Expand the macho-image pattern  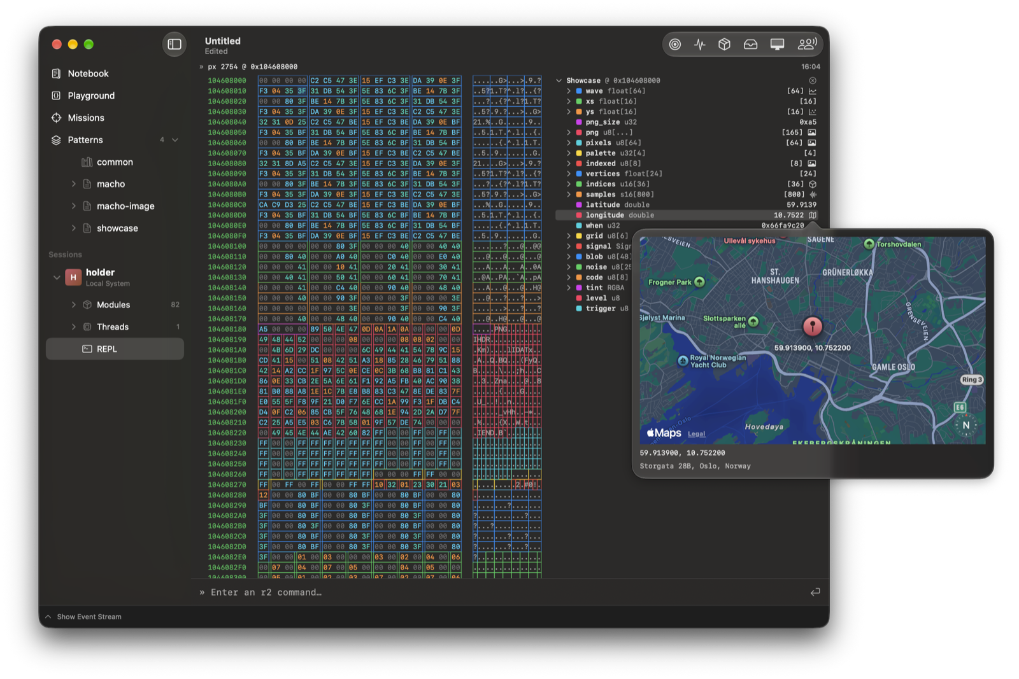(x=74, y=206)
